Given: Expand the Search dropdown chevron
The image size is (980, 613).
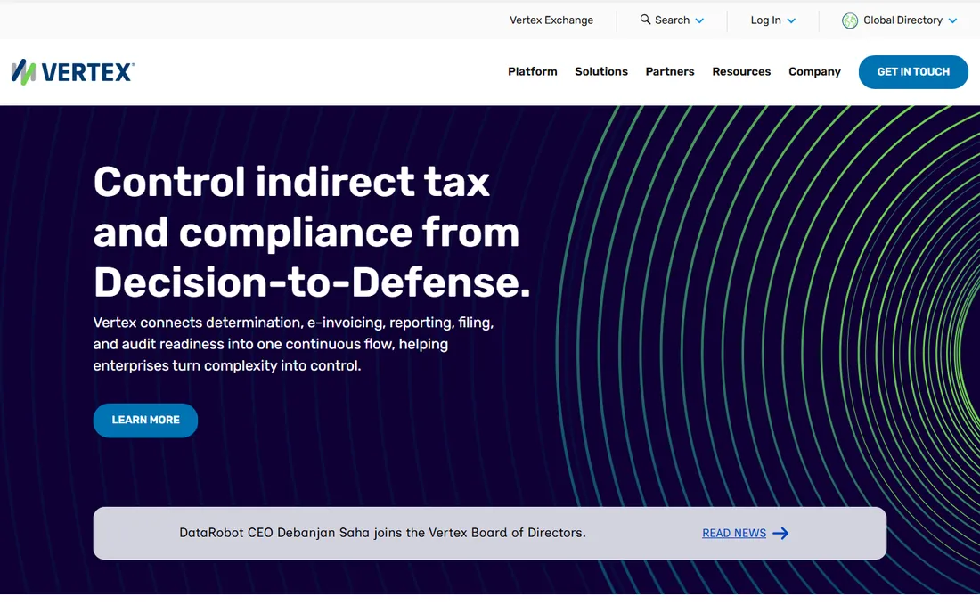Looking at the screenshot, I should 699,20.
